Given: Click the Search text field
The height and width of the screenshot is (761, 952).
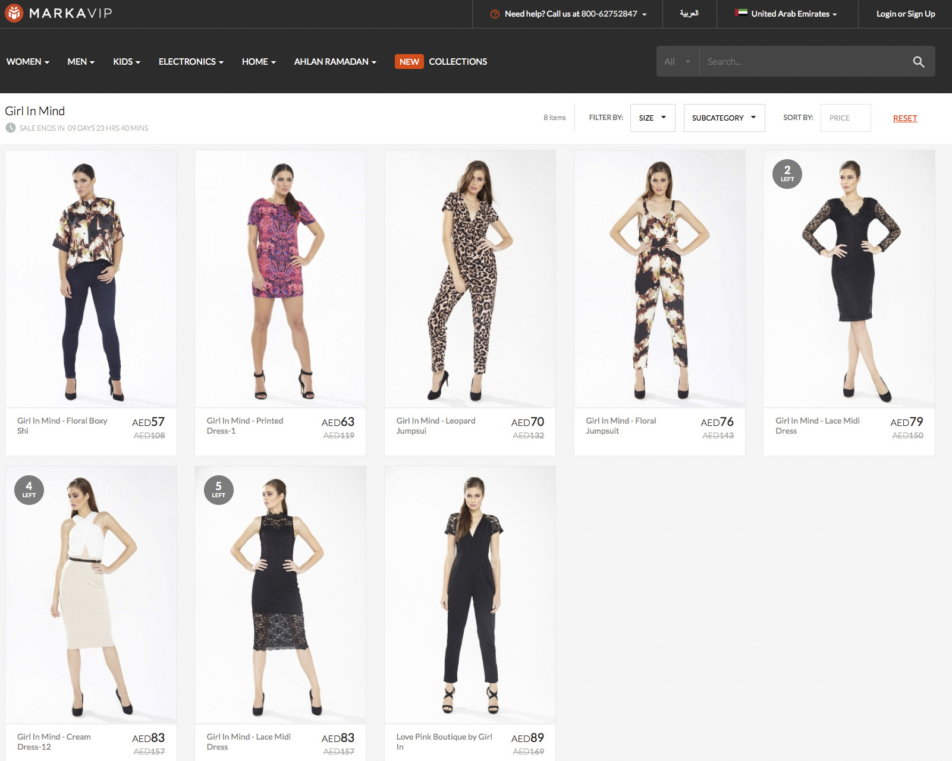Looking at the screenshot, I should (803, 62).
